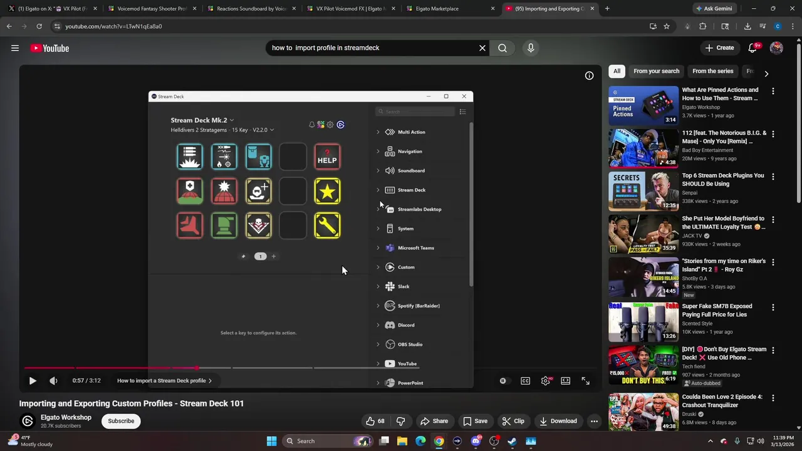Open player settings gear
802x451 pixels.
click(x=546, y=380)
